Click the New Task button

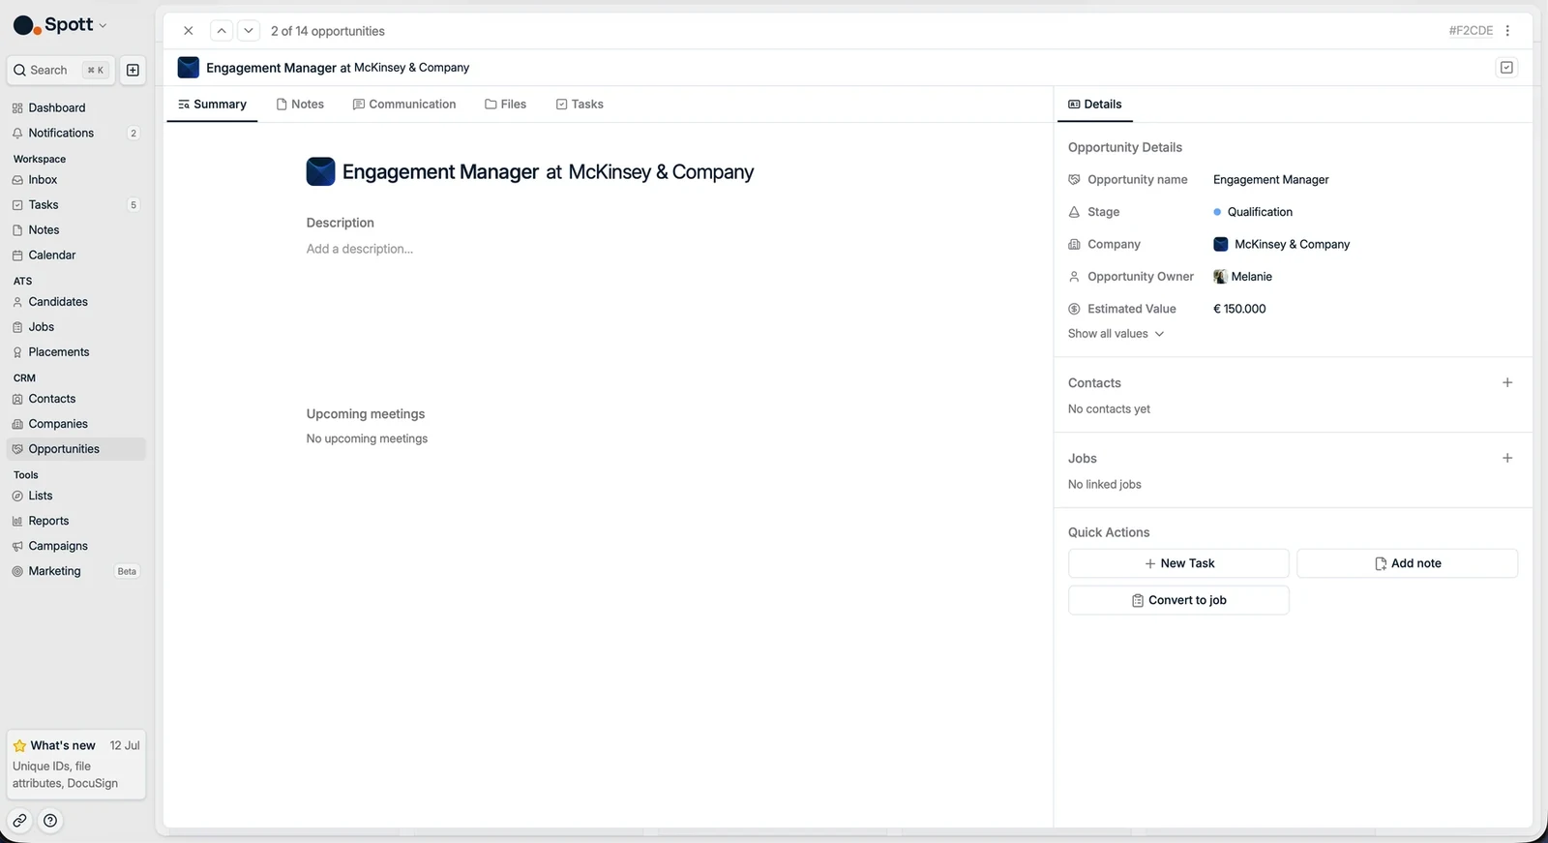pos(1178,563)
